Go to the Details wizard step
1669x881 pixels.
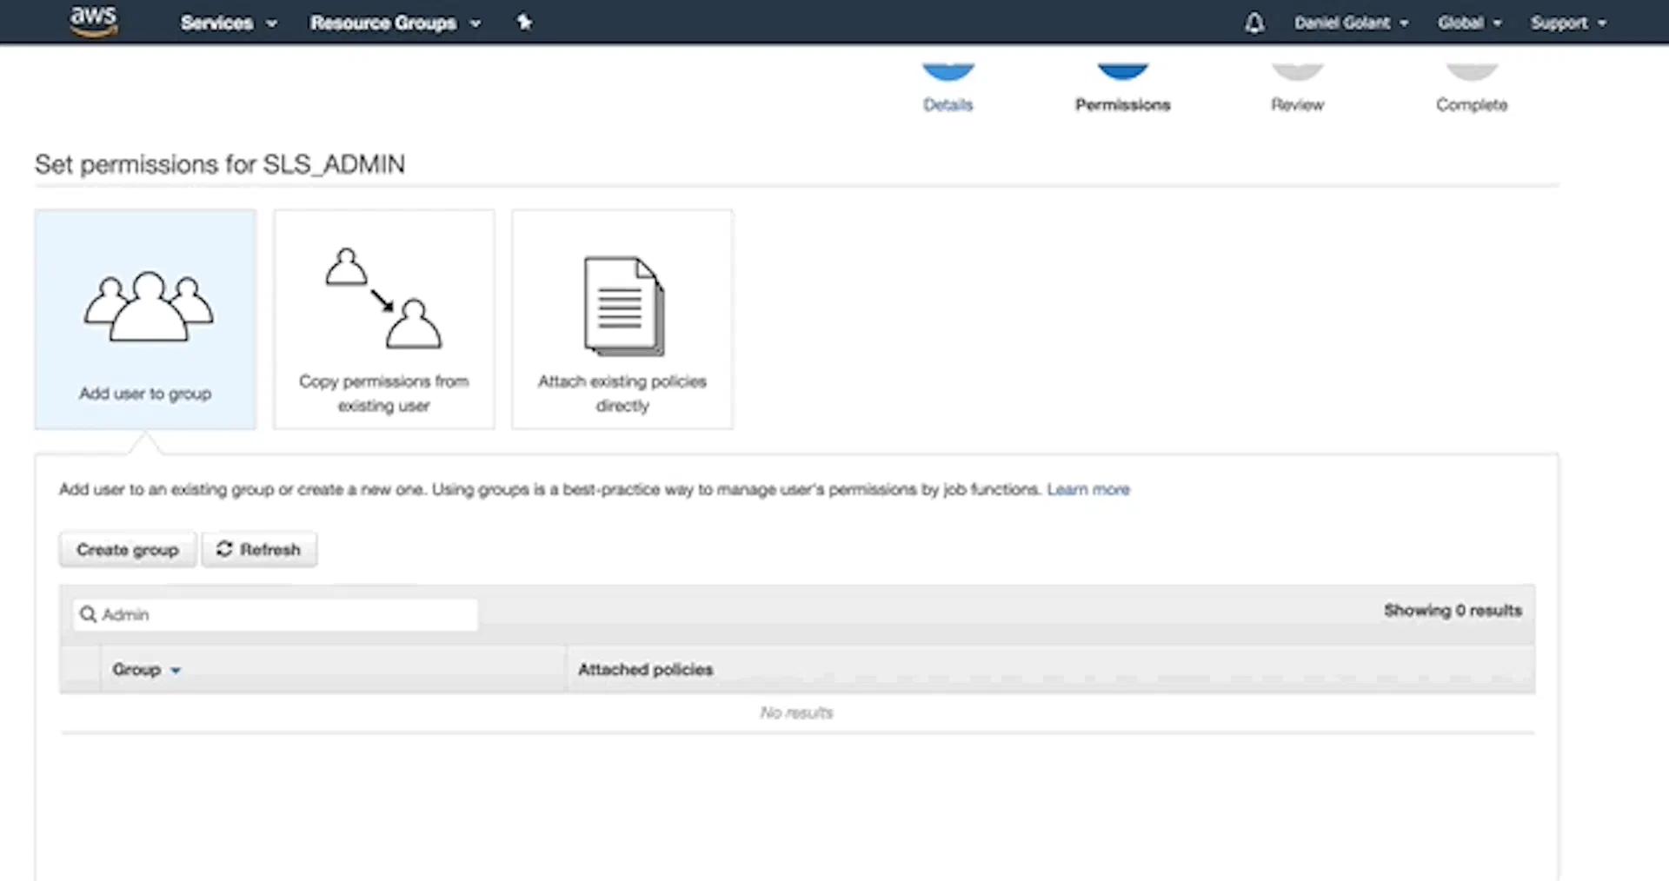948,87
